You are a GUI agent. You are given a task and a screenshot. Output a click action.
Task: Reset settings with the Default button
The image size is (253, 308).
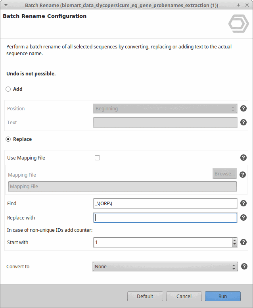[145, 296]
